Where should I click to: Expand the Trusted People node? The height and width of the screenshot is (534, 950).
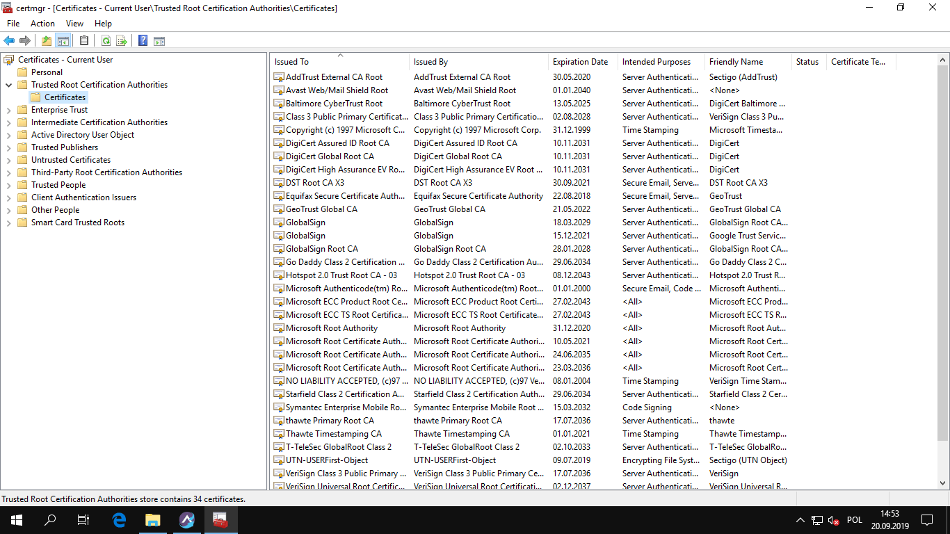(9, 185)
